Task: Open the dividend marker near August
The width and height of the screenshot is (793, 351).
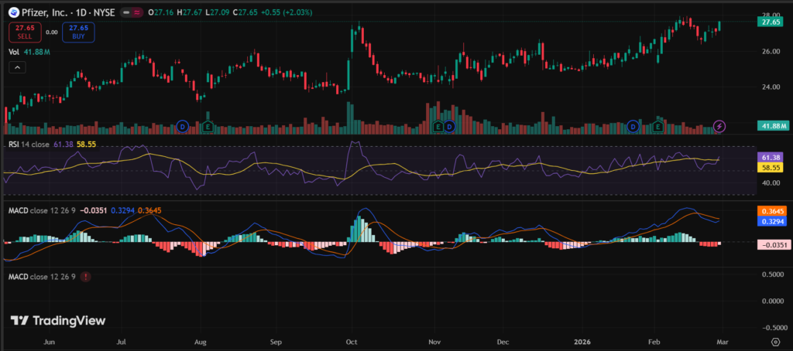Action: (183, 126)
